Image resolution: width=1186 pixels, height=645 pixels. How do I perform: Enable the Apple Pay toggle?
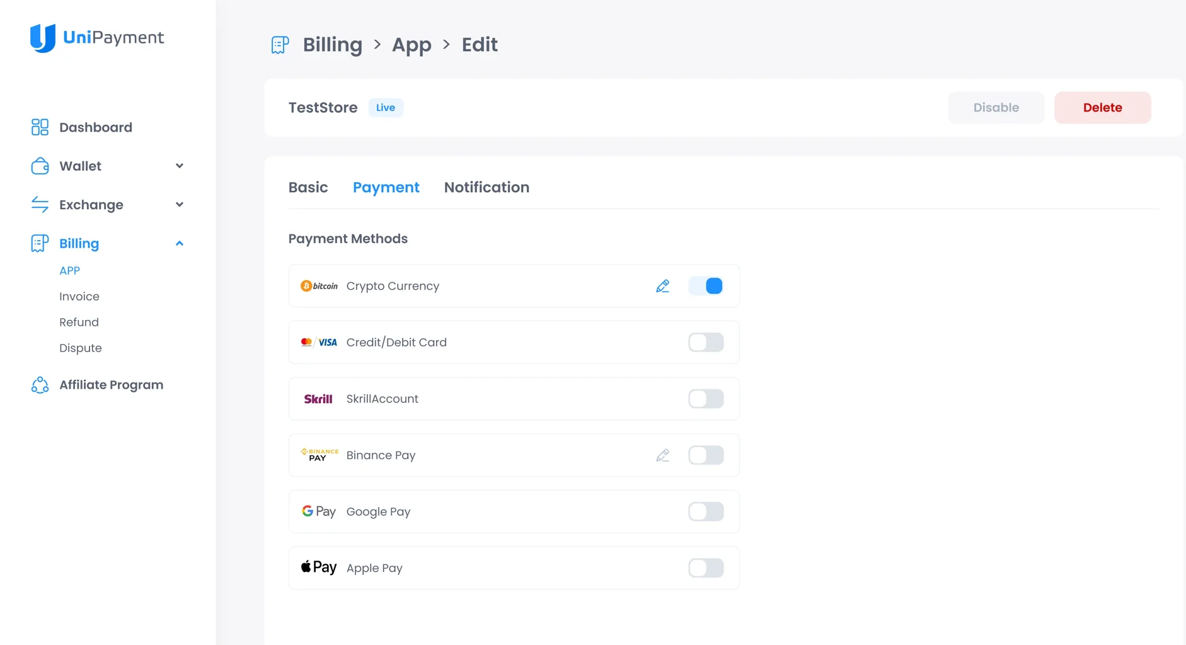coord(706,568)
